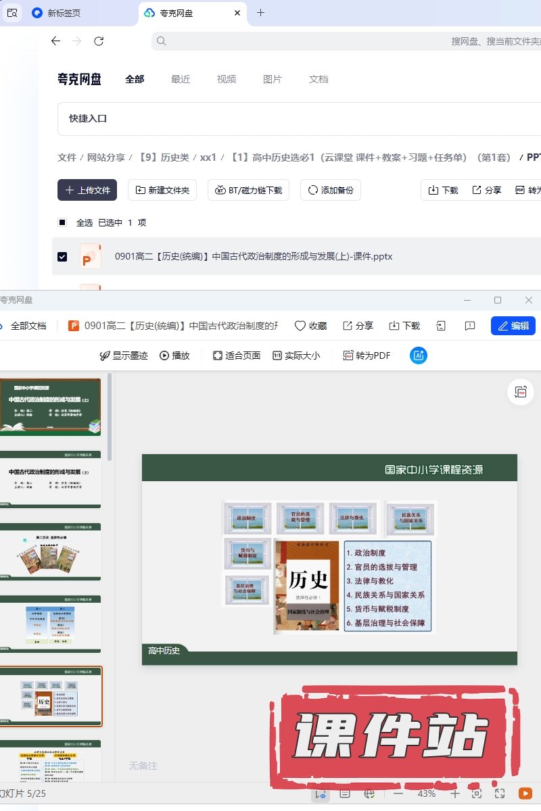Viewport: 541px width, 811px height.
Task: Select the first slide thumbnail
Action: (x=52, y=406)
